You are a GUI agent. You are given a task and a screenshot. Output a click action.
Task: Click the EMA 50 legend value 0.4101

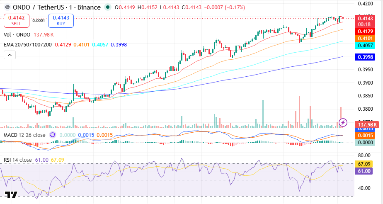click(82, 45)
